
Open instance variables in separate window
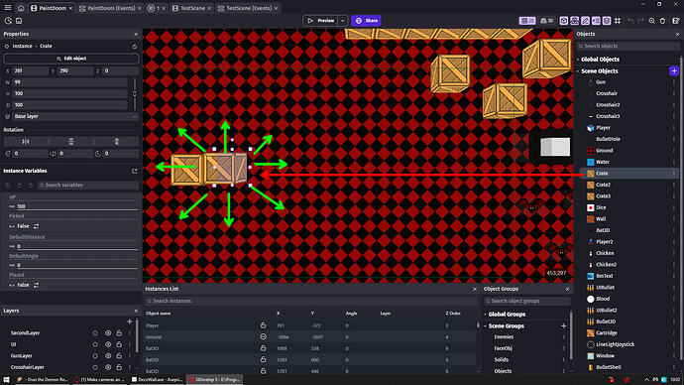pos(135,171)
